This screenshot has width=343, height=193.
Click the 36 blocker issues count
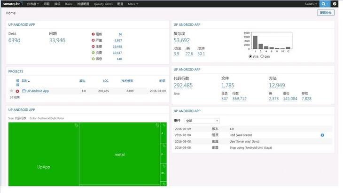point(120,34)
